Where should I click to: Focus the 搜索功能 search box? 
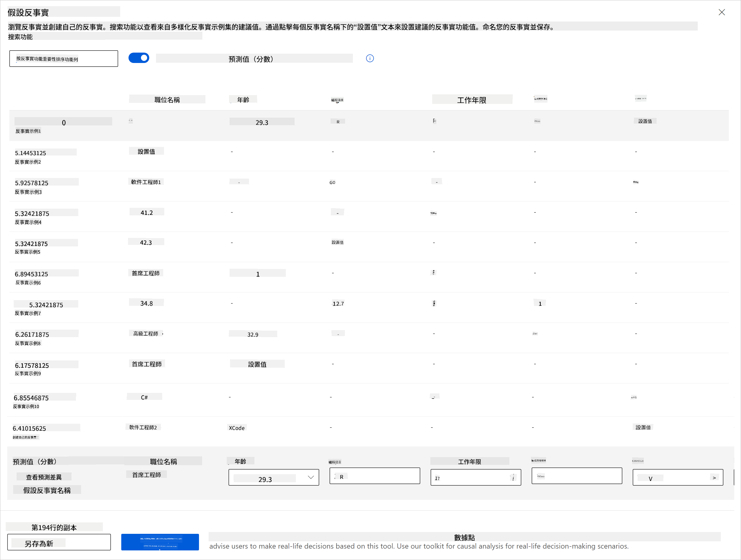(x=64, y=59)
